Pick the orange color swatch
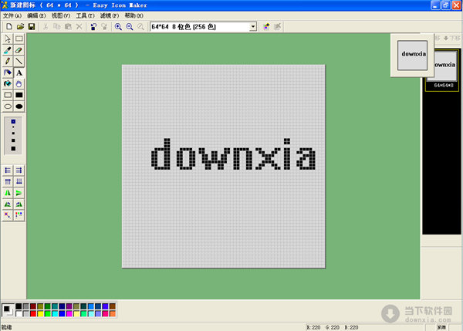 113,313
